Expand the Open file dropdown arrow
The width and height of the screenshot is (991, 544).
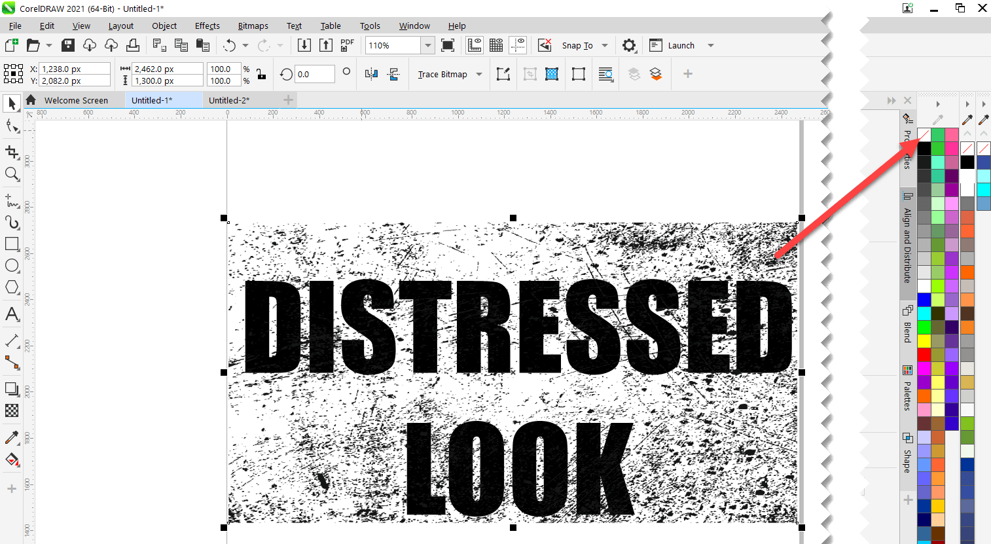pos(49,45)
